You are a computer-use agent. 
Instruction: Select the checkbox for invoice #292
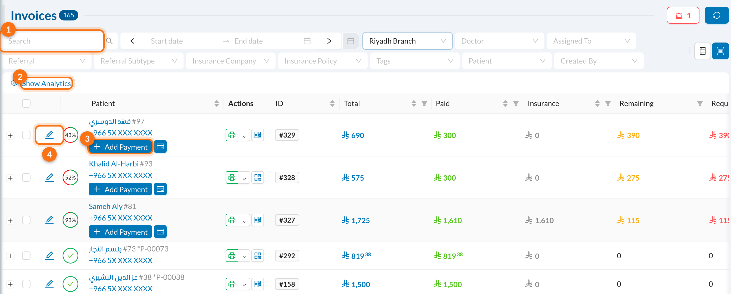[26, 256]
